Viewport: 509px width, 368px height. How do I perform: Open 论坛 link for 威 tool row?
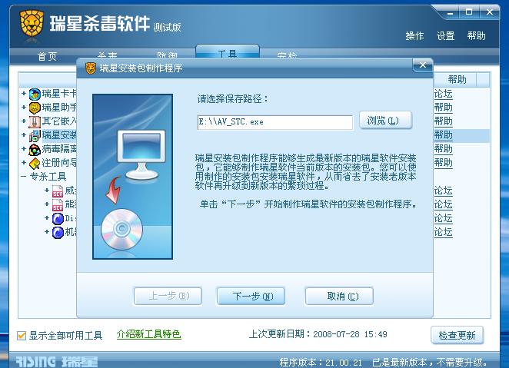(x=443, y=191)
